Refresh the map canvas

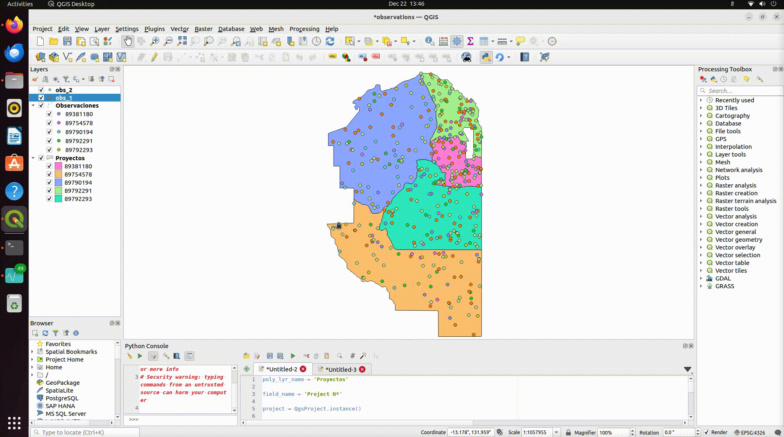(330, 41)
